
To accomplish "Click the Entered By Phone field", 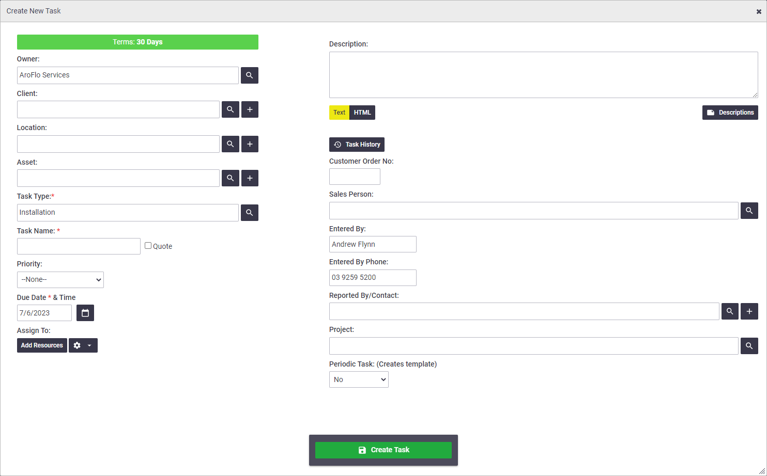I will pyautogui.click(x=373, y=278).
